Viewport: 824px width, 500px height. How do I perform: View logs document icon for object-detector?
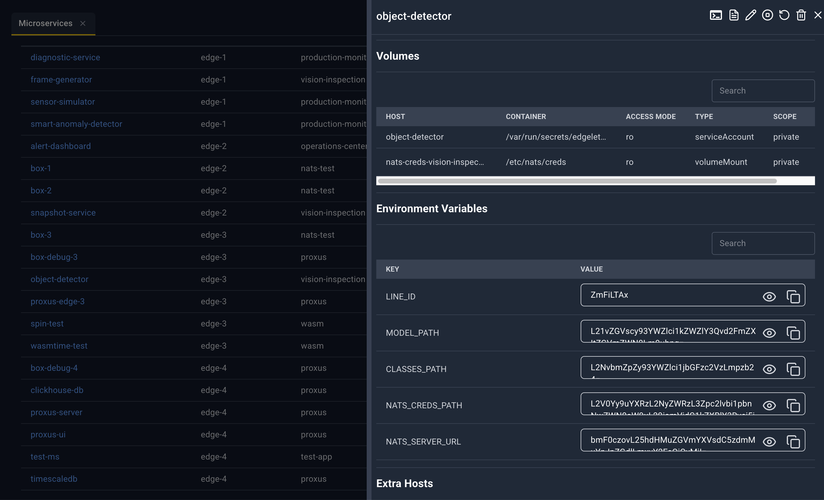pyautogui.click(x=734, y=15)
